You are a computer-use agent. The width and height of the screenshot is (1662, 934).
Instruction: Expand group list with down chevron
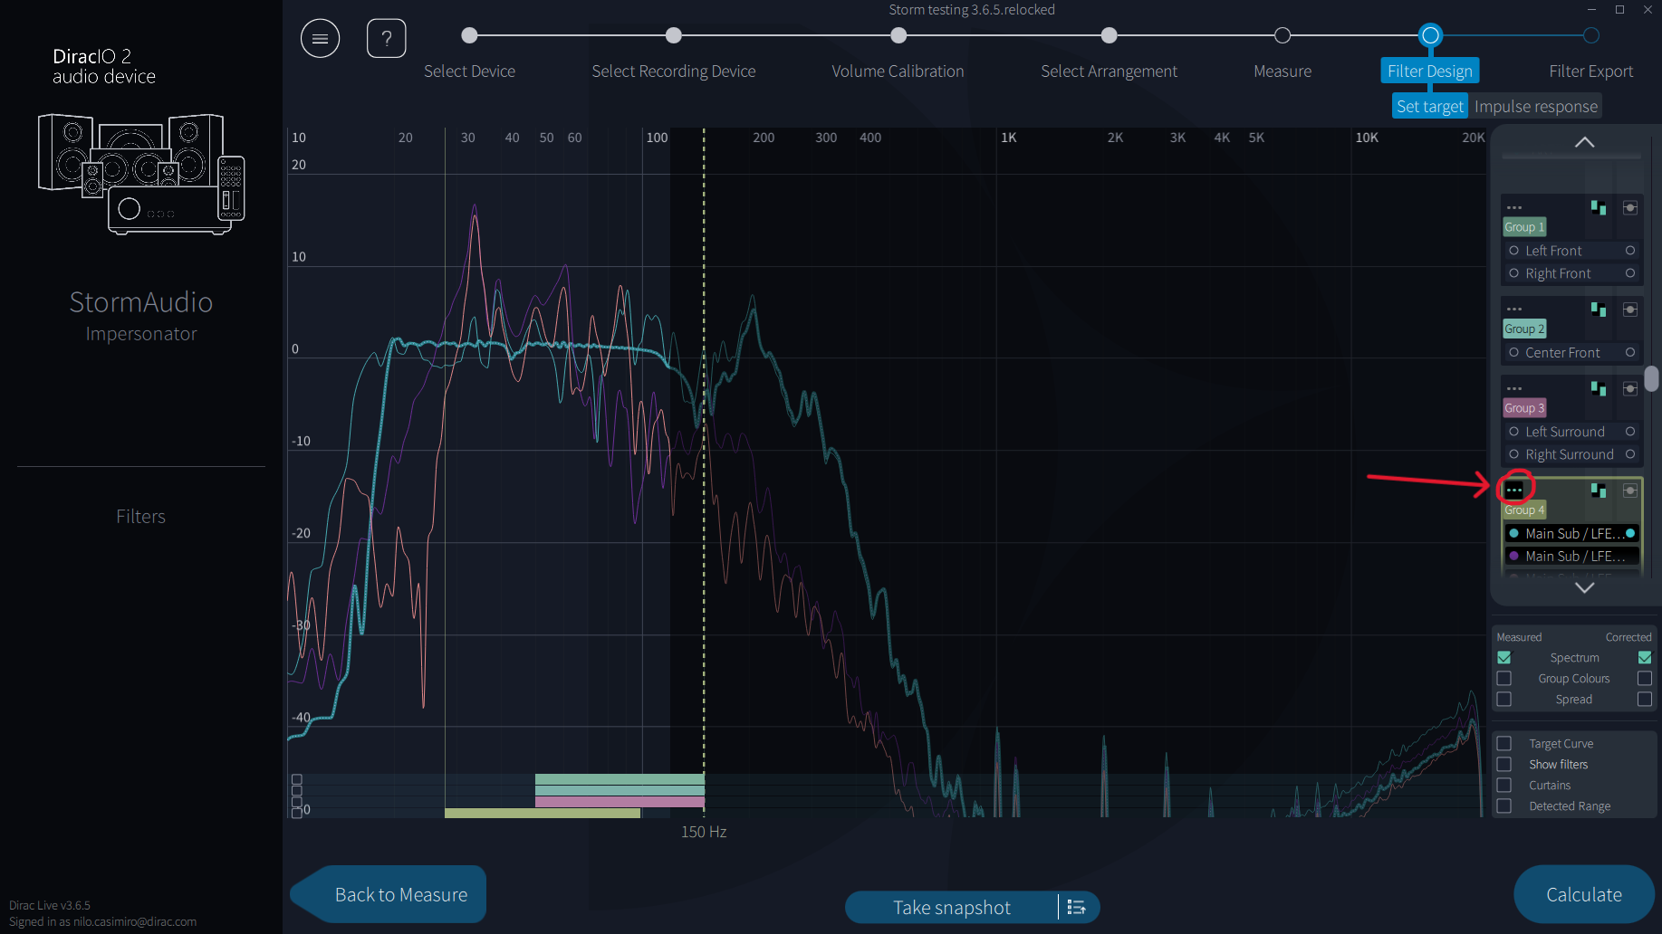tap(1584, 587)
